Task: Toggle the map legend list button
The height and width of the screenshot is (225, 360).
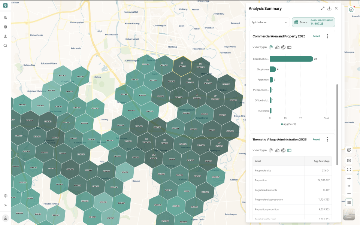Action: tap(349, 202)
